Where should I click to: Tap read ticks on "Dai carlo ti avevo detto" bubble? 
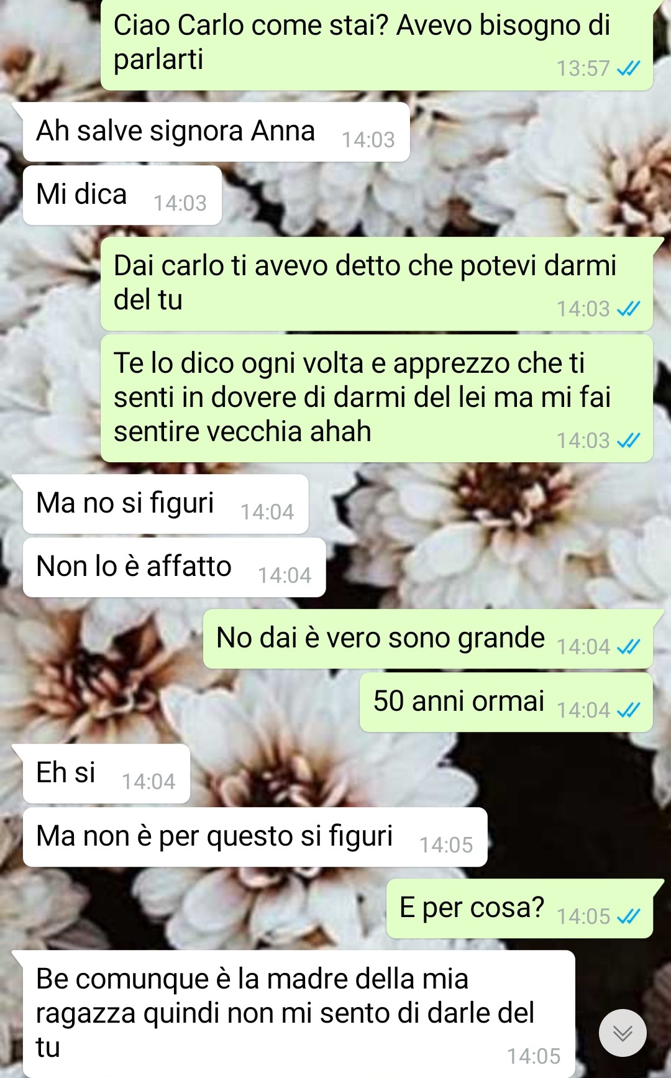[x=628, y=309]
